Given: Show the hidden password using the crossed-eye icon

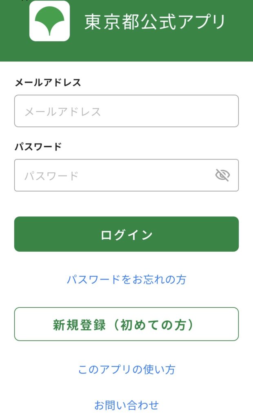Looking at the screenshot, I should tap(222, 175).
